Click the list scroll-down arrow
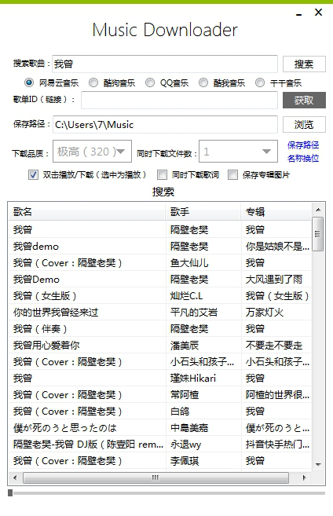The image size is (333, 516). pos(318,464)
